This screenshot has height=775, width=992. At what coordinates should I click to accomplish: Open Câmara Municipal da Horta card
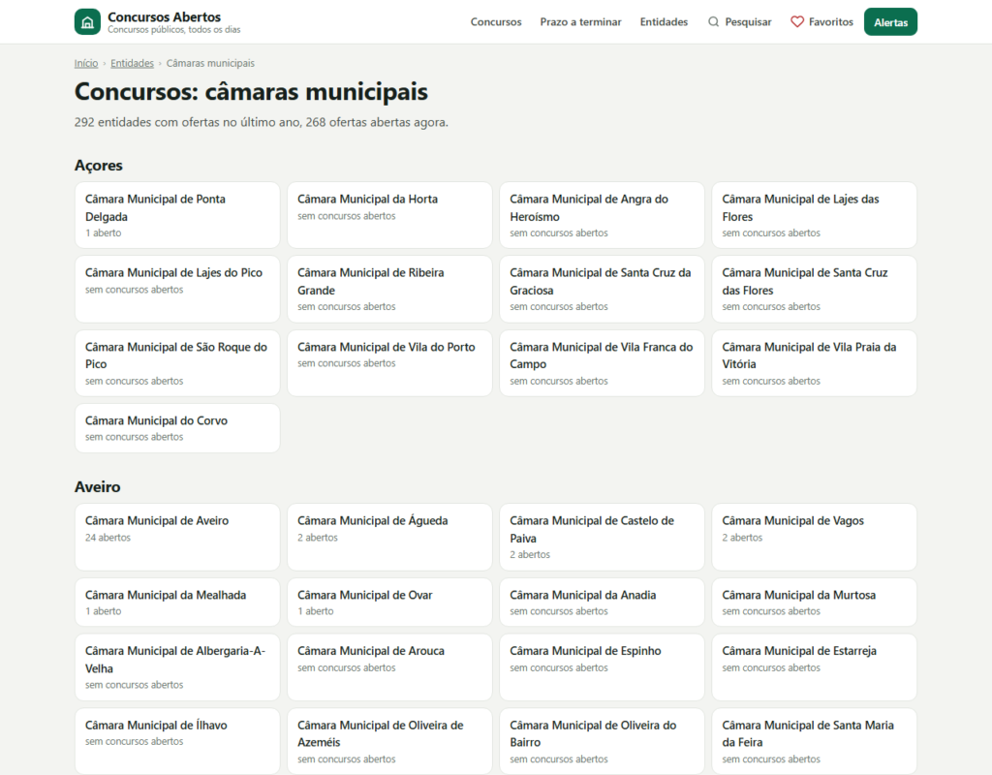click(389, 215)
